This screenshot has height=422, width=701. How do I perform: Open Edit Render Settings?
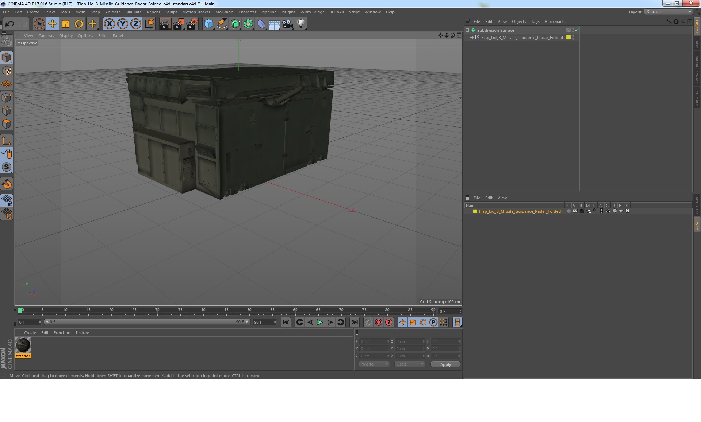click(192, 24)
